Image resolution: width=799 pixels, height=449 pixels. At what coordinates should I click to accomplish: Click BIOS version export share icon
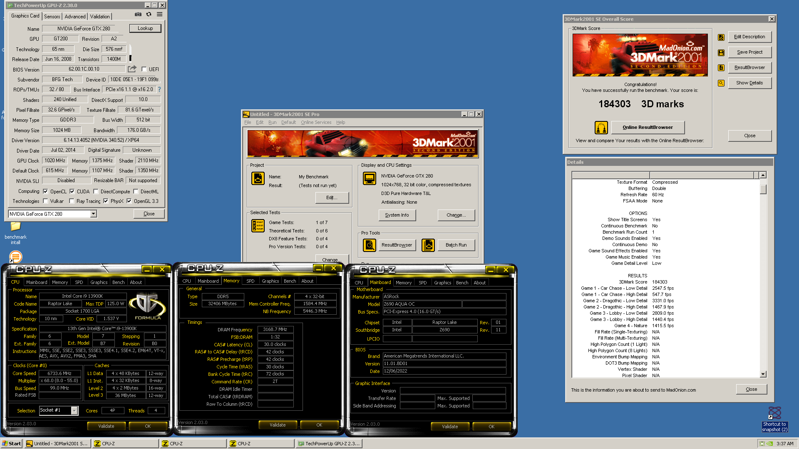coord(132,69)
